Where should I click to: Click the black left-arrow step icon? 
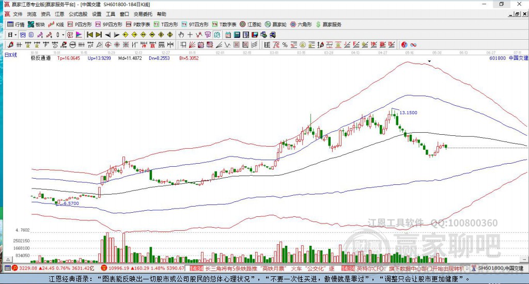pyautogui.click(x=107, y=35)
